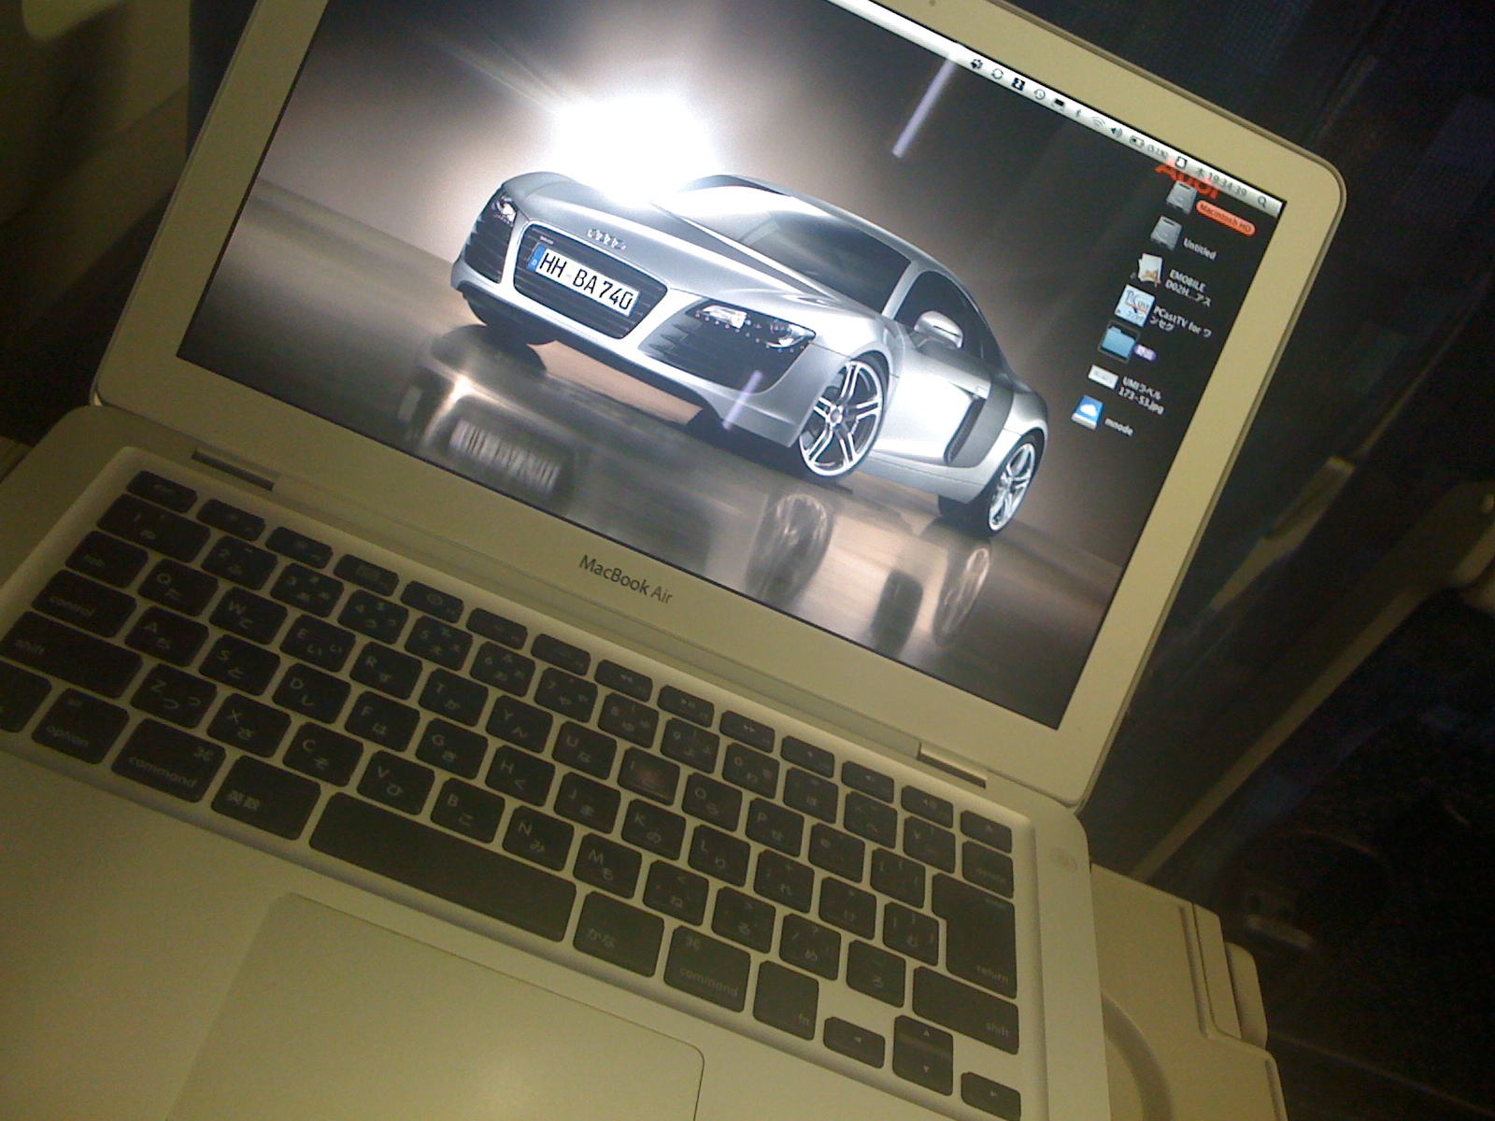Select the EMOBILE D02H desktop file
The image size is (1495, 1121).
[x=1149, y=270]
